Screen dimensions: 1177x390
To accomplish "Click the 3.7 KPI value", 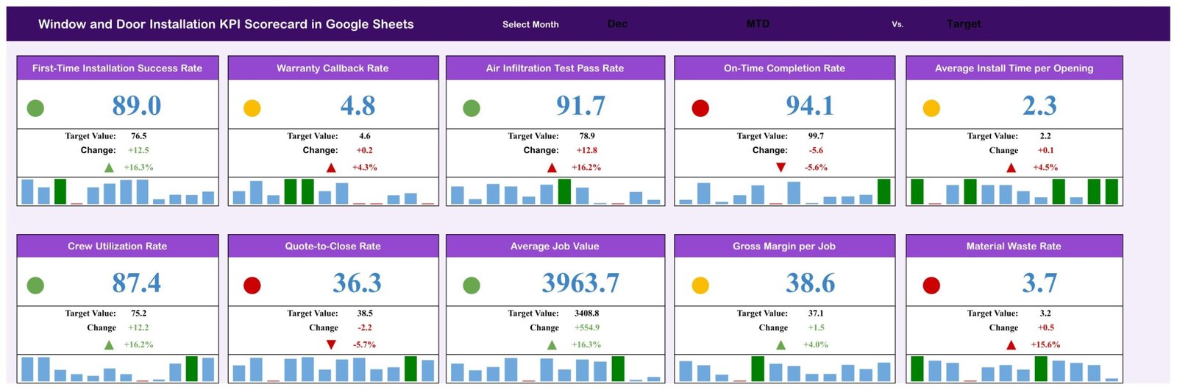I will click(x=1040, y=283).
